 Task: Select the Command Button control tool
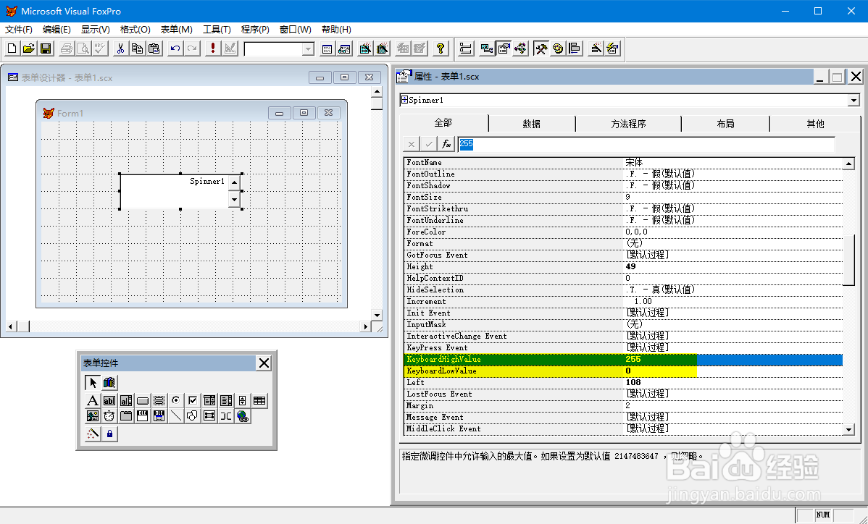tap(142, 401)
